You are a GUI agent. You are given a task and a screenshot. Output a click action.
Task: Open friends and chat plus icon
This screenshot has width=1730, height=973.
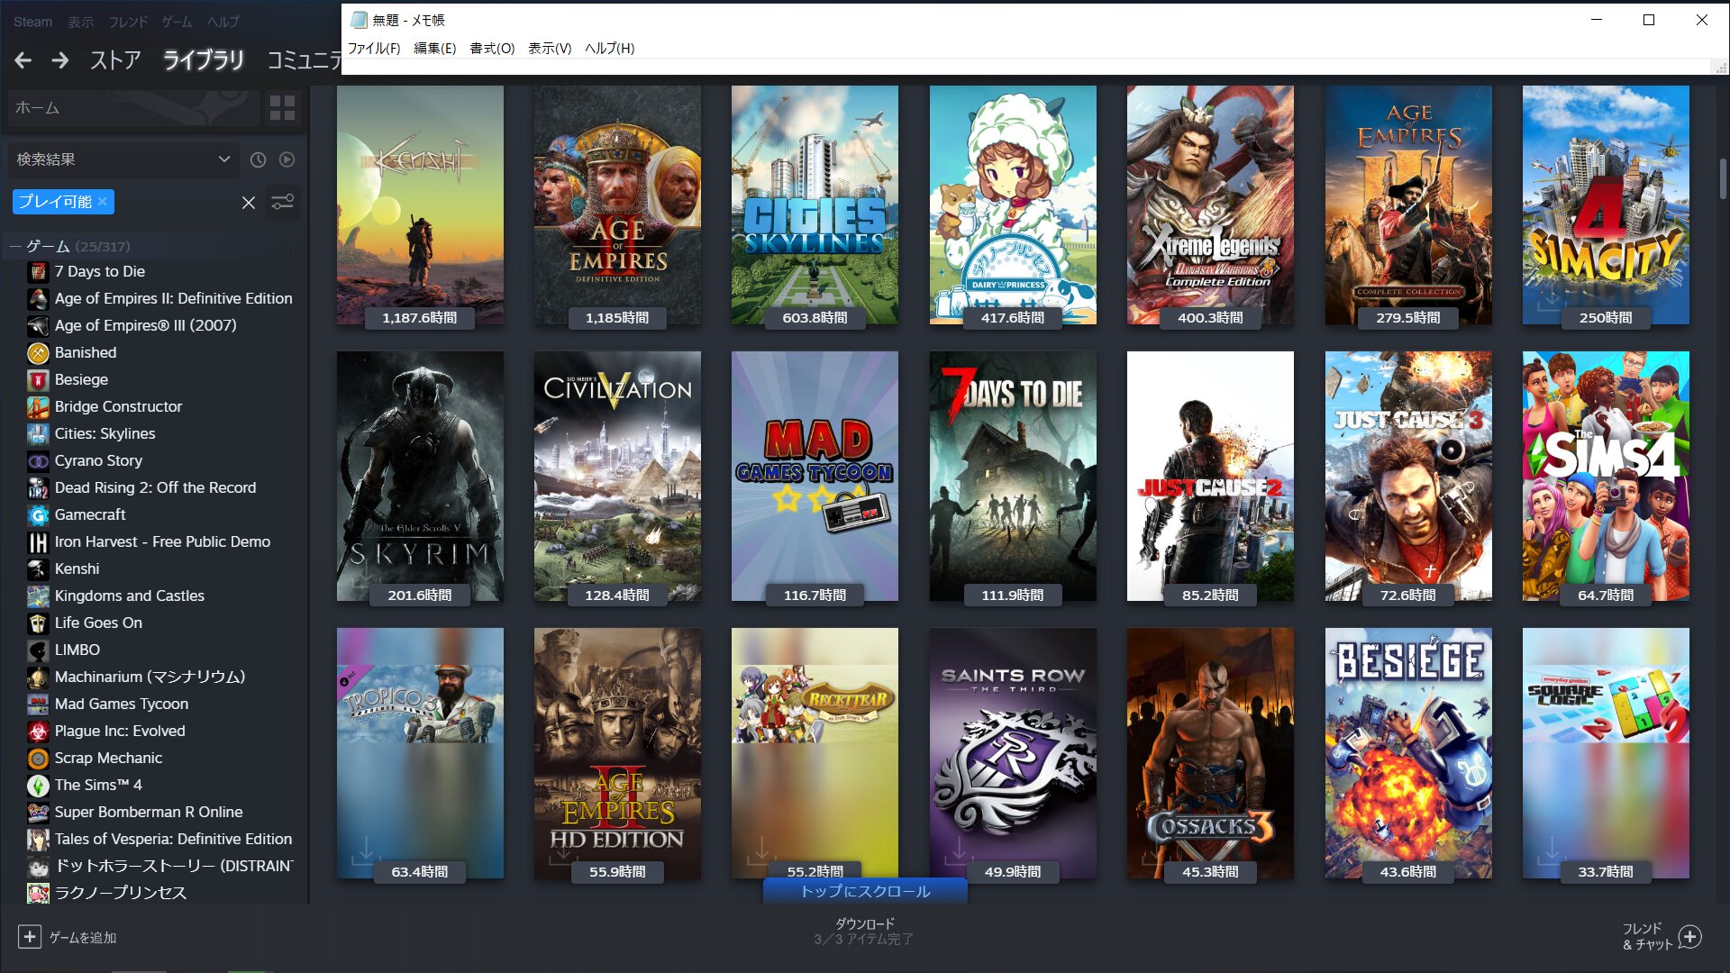(x=1690, y=937)
